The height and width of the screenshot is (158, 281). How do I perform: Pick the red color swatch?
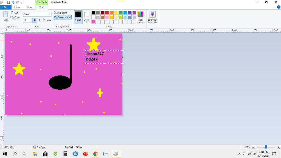pyautogui.click(x=107, y=13)
